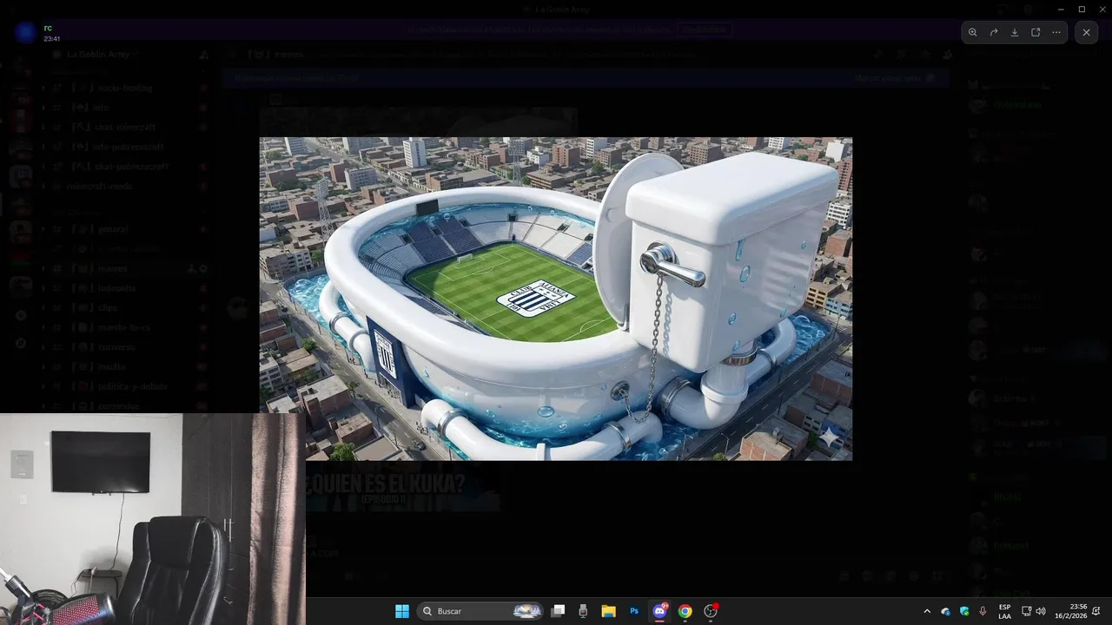Image resolution: width=1112 pixels, height=625 pixels.
Task: Open the notifications bell icon
Action: (x=1097, y=611)
